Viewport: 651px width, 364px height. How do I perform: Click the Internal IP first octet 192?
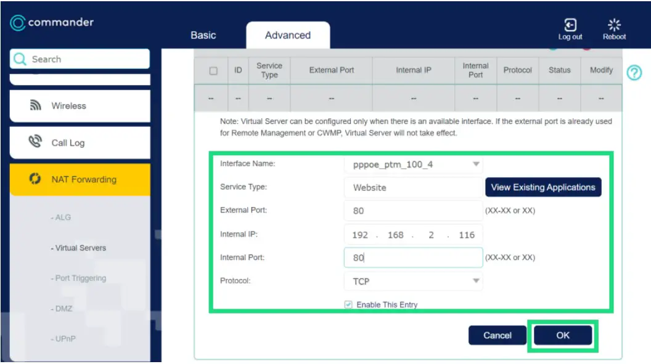click(x=360, y=235)
